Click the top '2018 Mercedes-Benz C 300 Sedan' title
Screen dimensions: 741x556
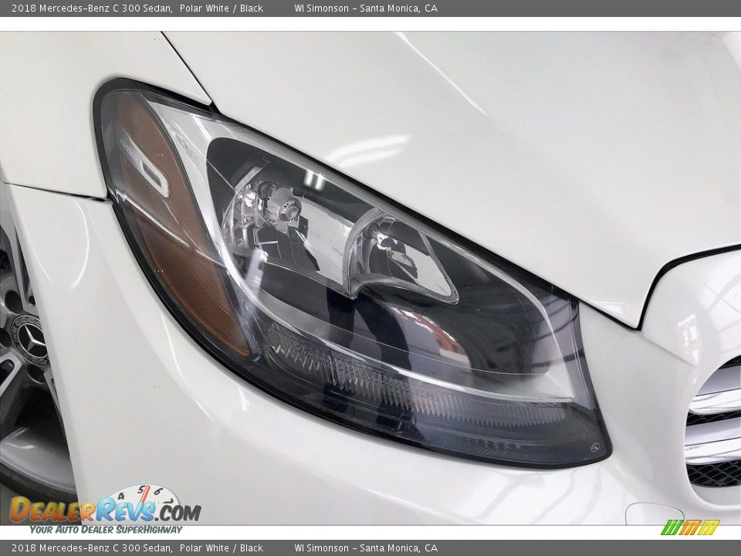pos(92,8)
